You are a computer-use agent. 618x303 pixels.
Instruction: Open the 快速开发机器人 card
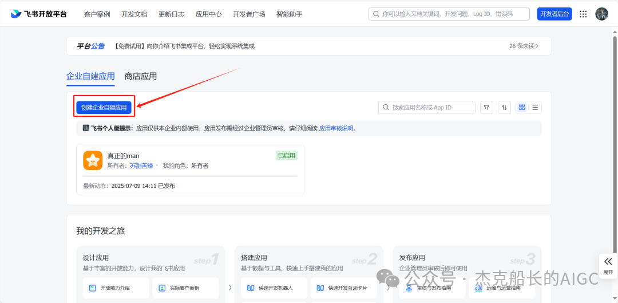274,288
